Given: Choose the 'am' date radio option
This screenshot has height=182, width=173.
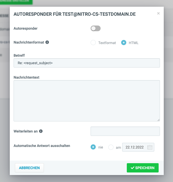Looking at the screenshot, I should [x=111, y=147].
